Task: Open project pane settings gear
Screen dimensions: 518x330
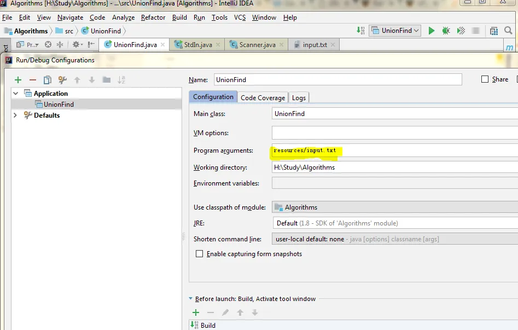Action: pyautogui.click(x=77, y=44)
